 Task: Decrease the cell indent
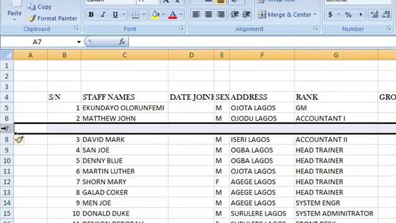[x=235, y=15]
